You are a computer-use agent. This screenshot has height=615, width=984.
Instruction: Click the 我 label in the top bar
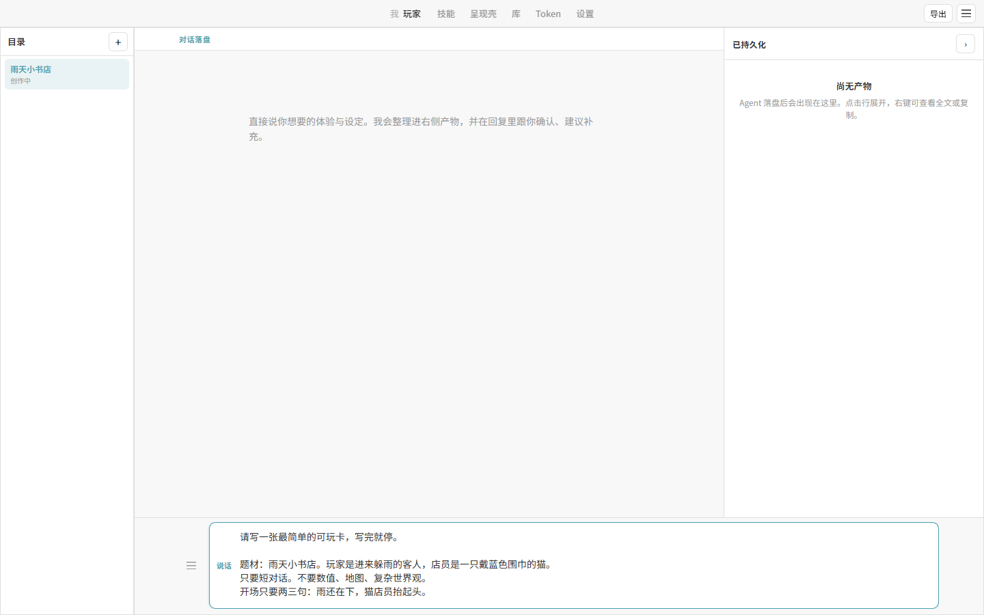point(394,14)
